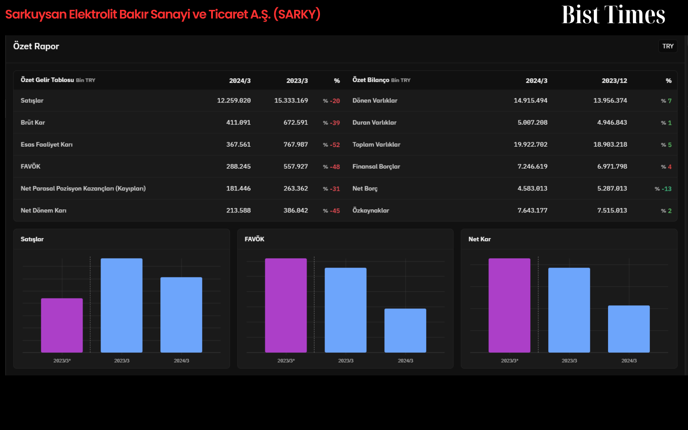
Task: Select the Satışlar row label
Action: (x=32, y=101)
